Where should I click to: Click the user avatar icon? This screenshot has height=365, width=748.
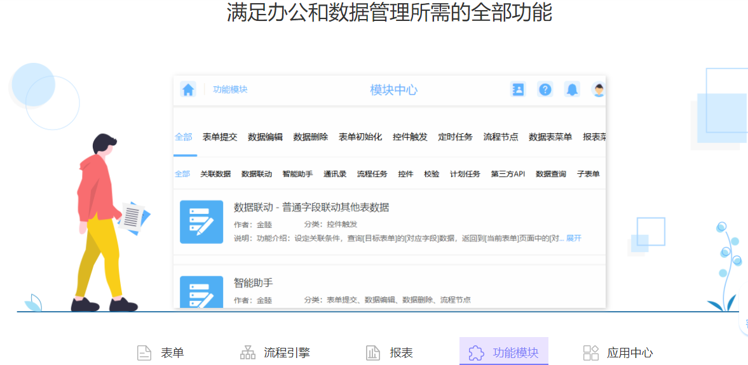(598, 90)
